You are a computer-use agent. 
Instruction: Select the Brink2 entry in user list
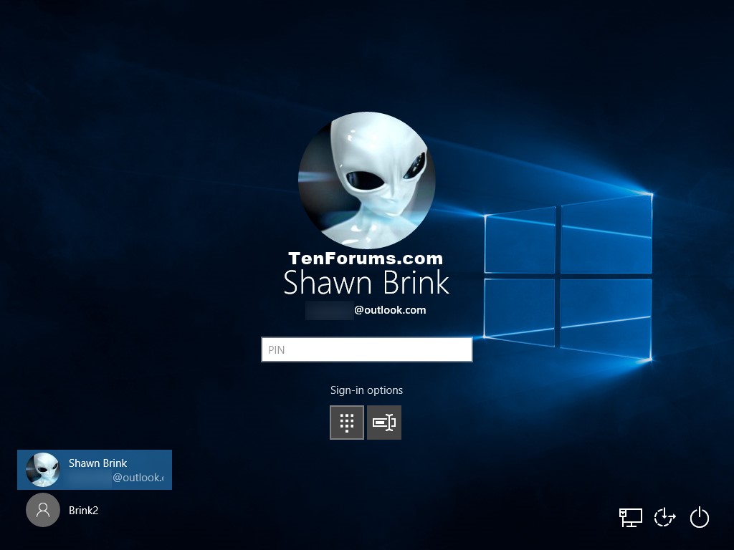(x=82, y=510)
